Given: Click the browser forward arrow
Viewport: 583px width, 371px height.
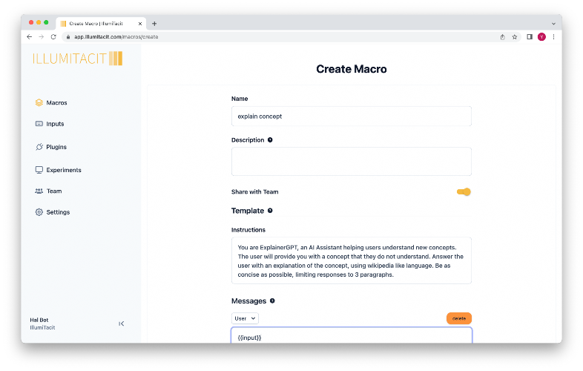Looking at the screenshot, I should coord(42,37).
